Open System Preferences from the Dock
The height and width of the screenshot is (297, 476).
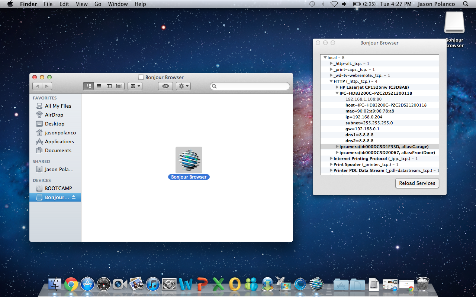pos(169,284)
